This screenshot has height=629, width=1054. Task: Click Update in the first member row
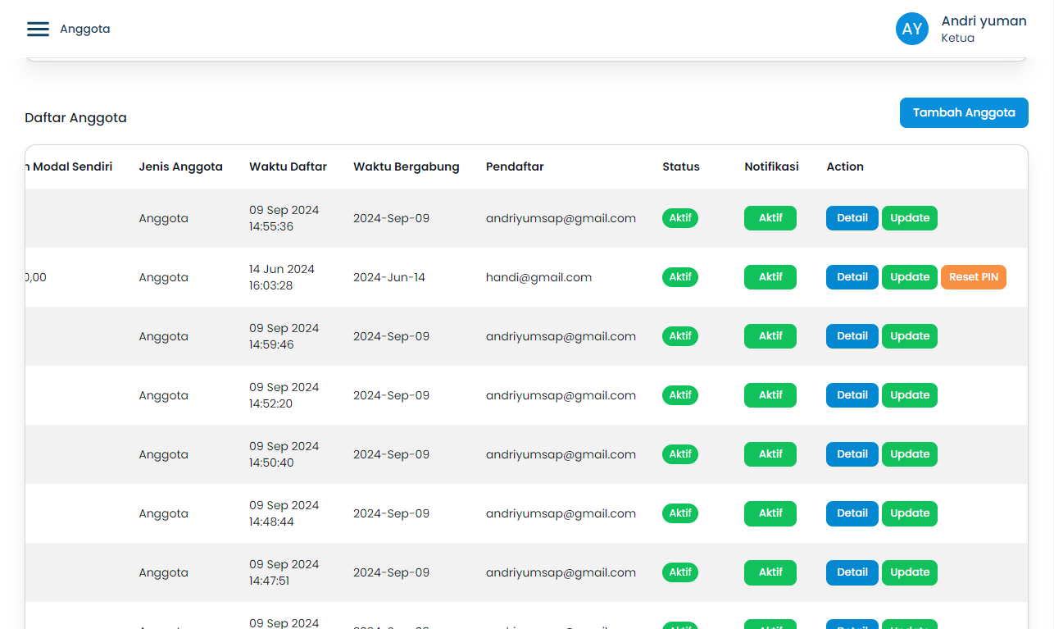(910, 217)
